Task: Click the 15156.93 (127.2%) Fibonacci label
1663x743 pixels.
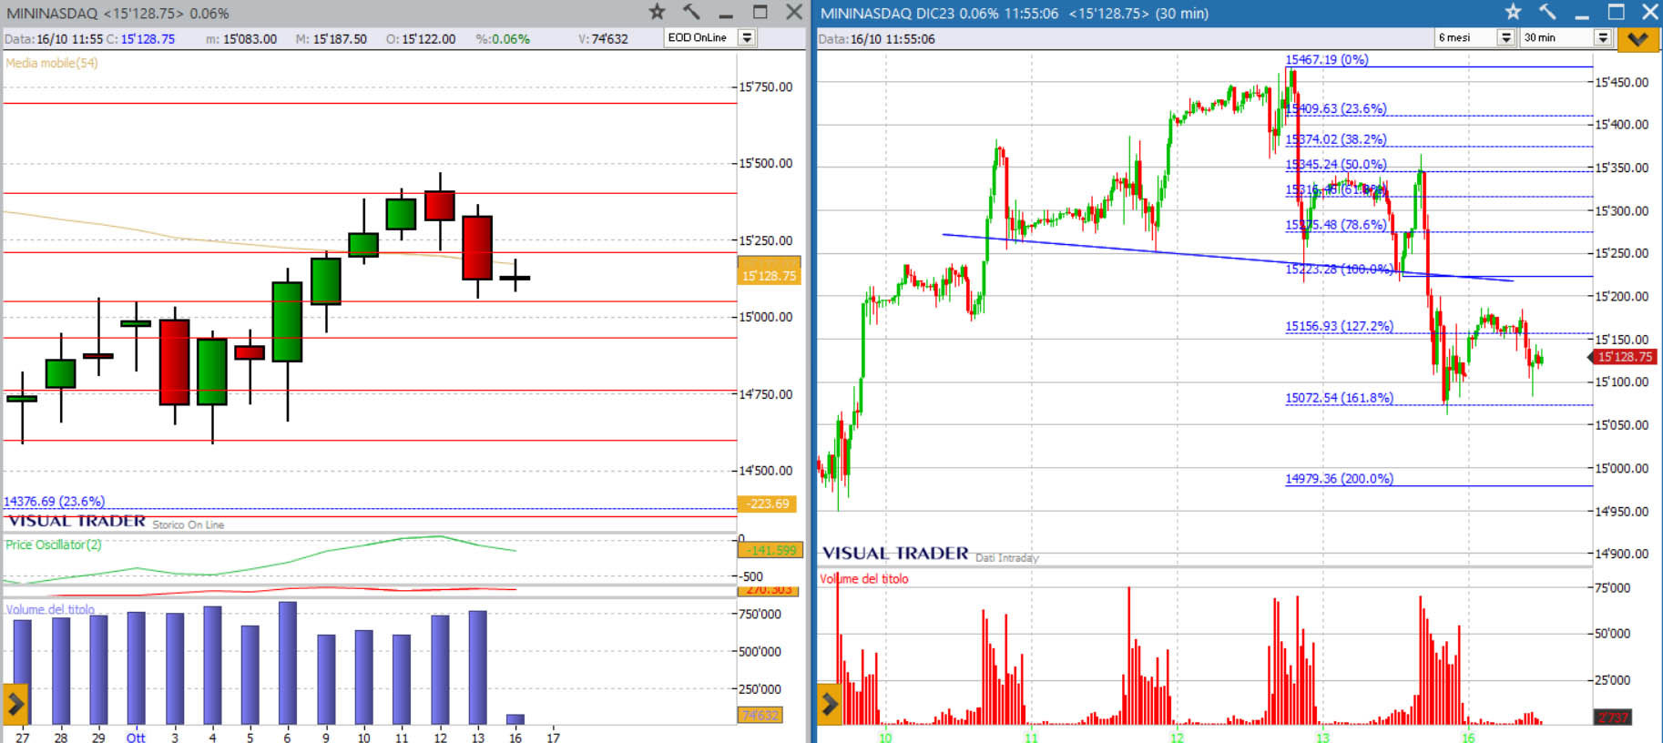Action: pos(1340,326)
